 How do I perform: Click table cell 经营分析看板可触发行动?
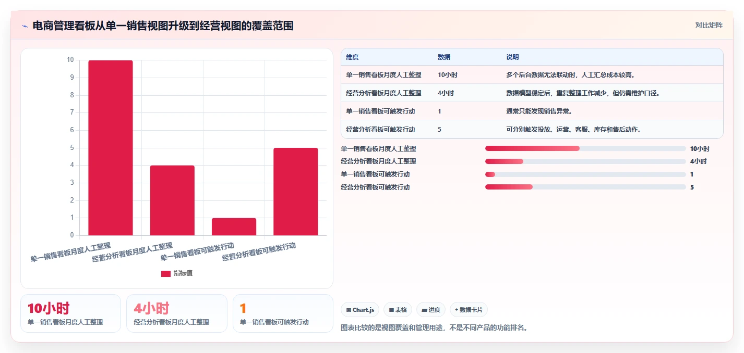[380, 130]
